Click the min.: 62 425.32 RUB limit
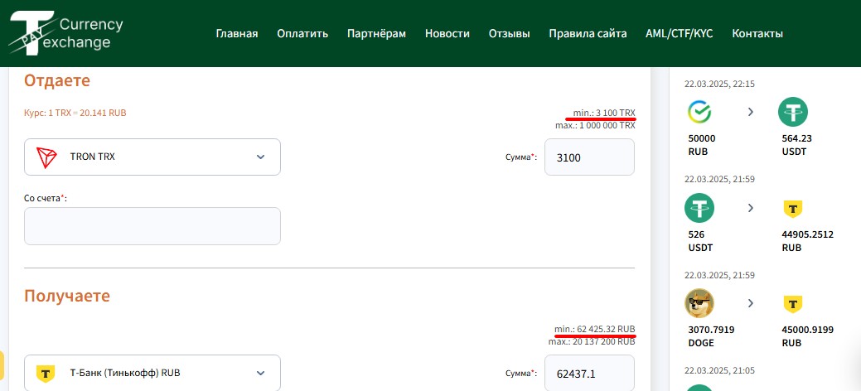The image size is (861, 391). point(595,329)
